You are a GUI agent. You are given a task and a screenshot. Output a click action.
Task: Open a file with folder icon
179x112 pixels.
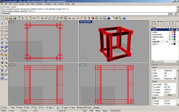coord(7,18)
